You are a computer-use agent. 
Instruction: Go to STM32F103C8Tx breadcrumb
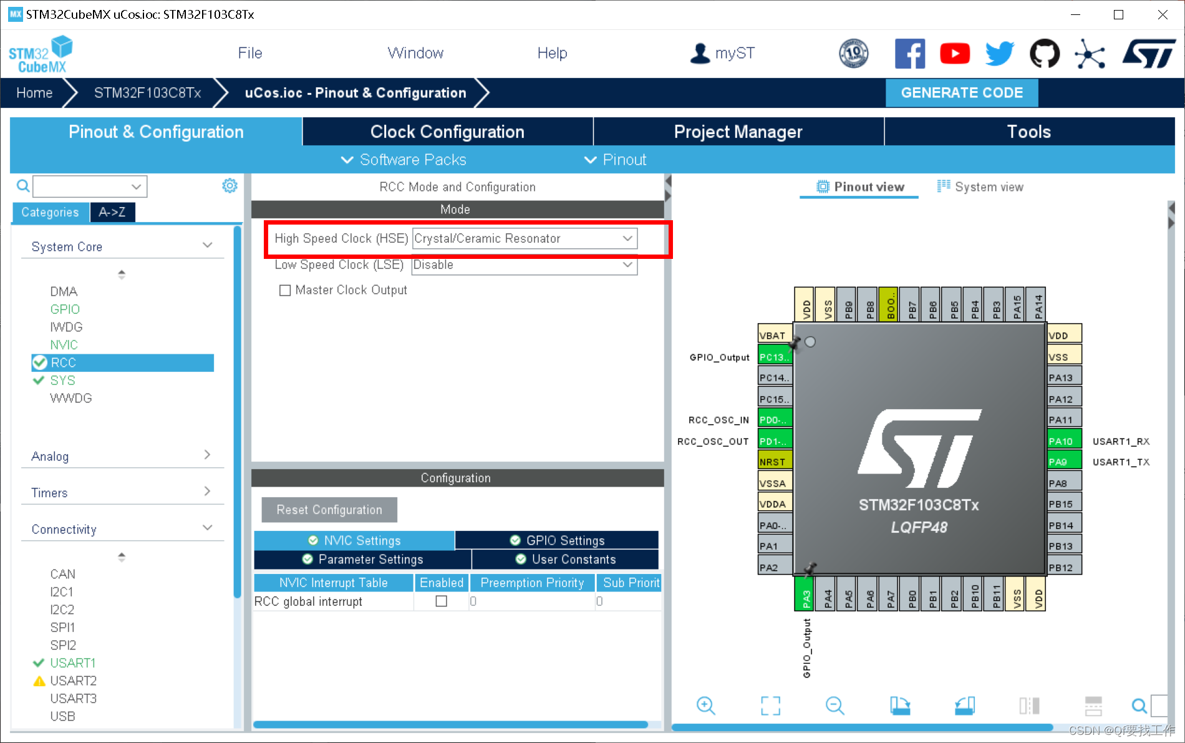click(x=148, y=93)
